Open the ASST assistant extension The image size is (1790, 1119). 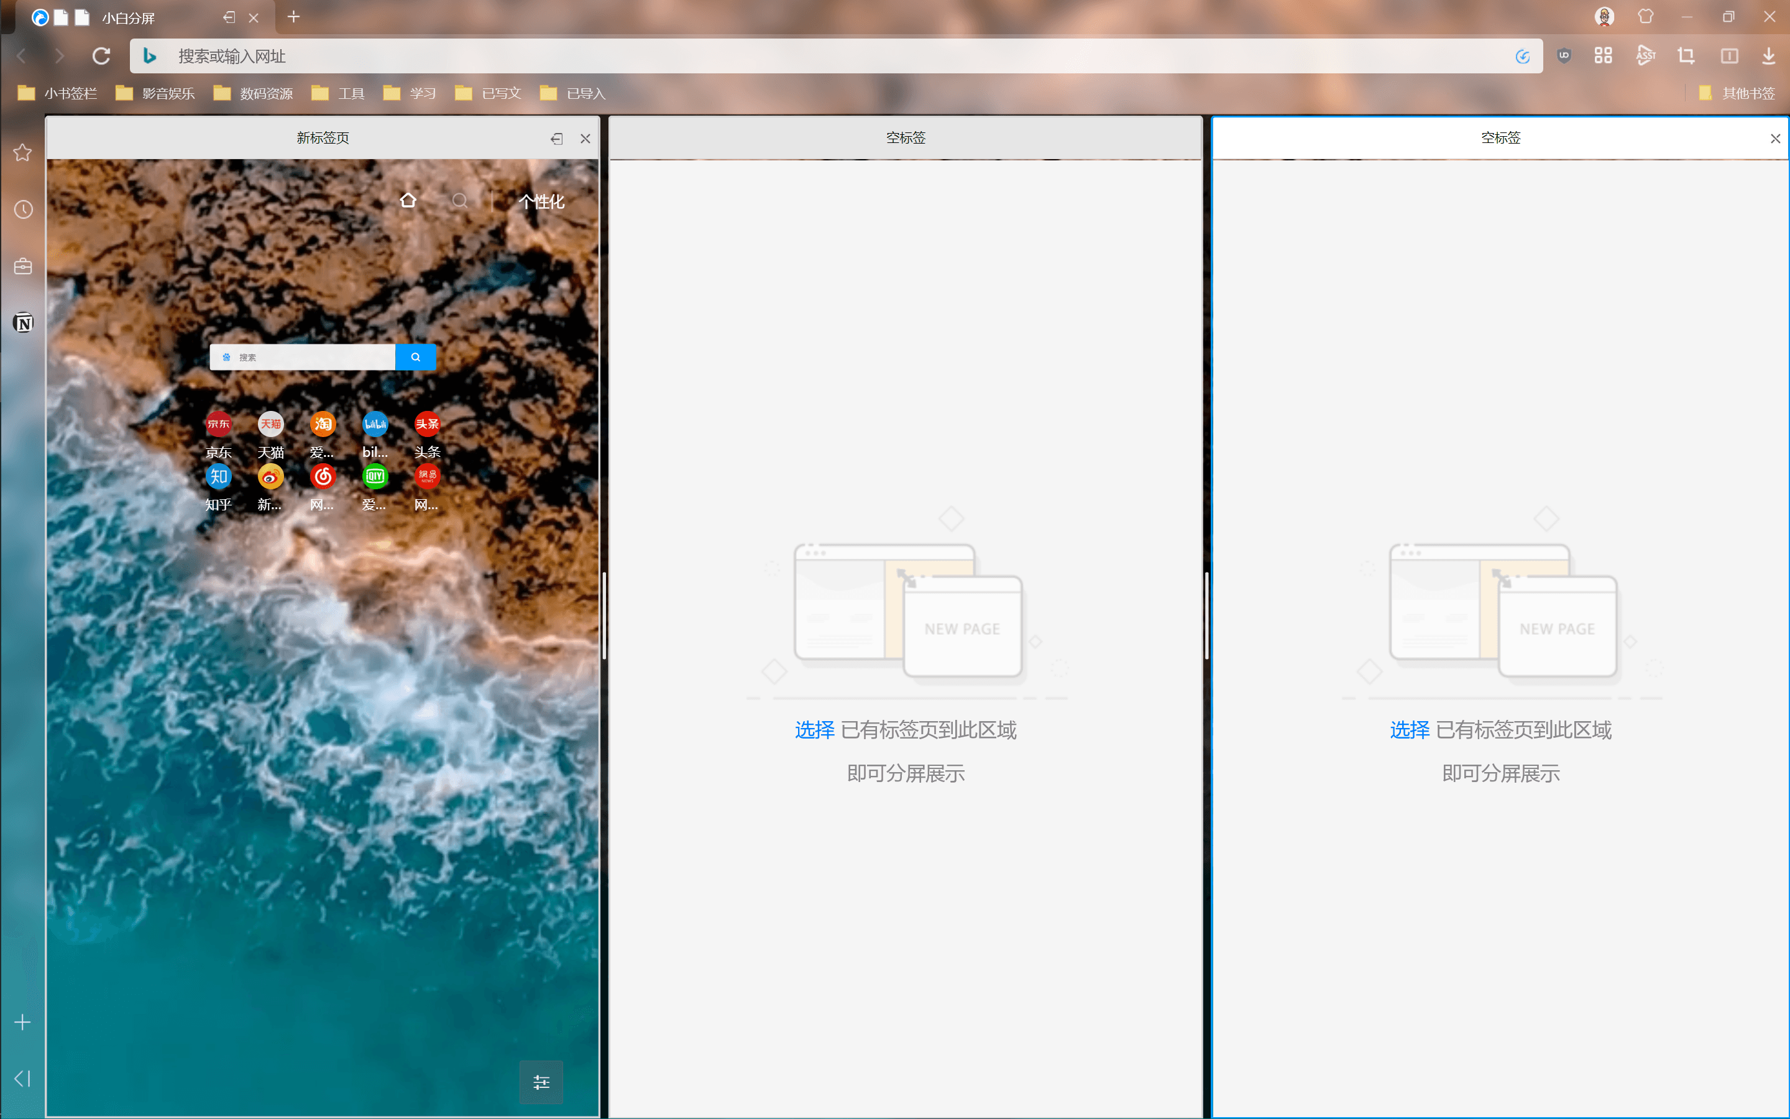pos(1645,55)
